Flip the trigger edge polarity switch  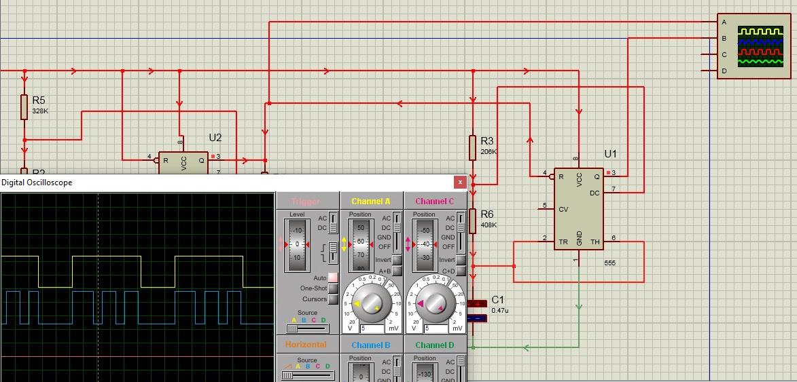(333, 252)
